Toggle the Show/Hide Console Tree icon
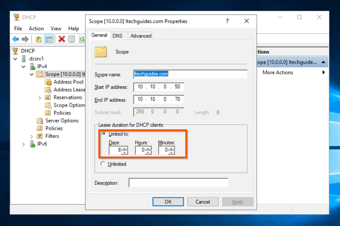The width and height of the screenshot is (340, 226). (x=49, y=39)
